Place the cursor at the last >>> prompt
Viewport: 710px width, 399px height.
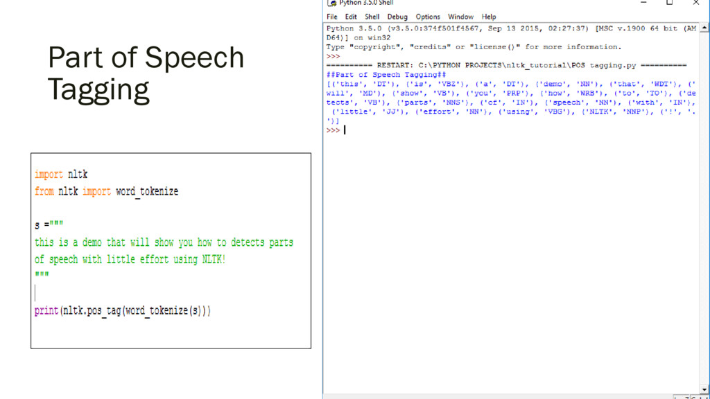click(x=345, y=130)
